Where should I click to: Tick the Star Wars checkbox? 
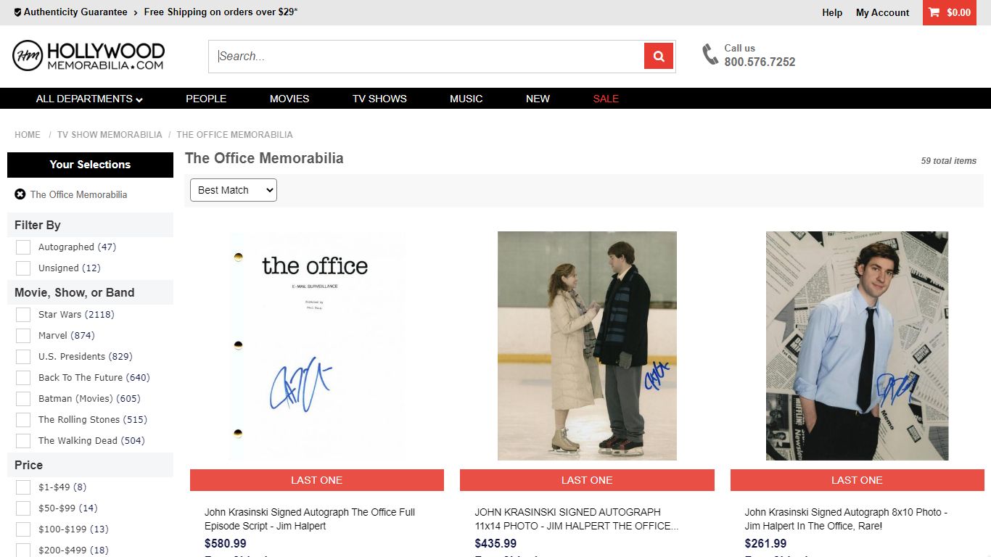pos(23,315)
